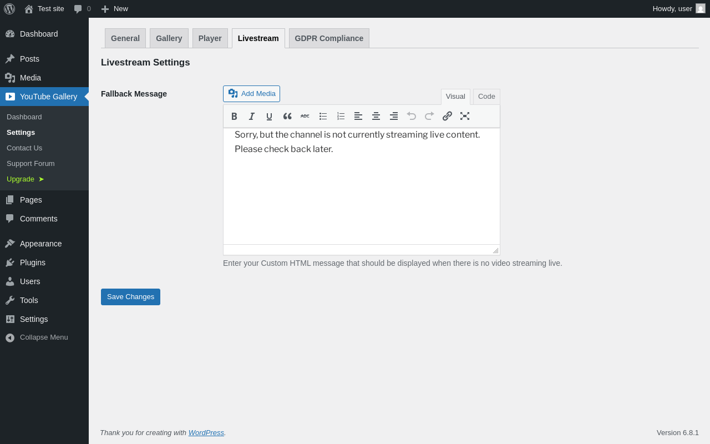710x444 pixels.
Task: Open the Pages menu
Action: (x=44, y=200)
